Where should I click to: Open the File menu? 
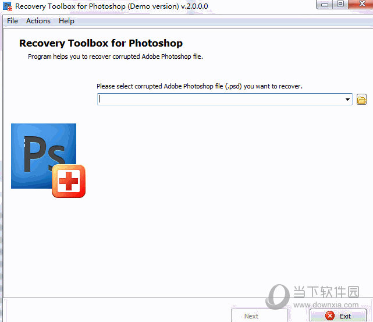12,21
